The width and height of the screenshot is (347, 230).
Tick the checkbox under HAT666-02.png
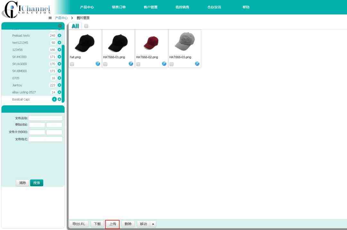(138, 64)
